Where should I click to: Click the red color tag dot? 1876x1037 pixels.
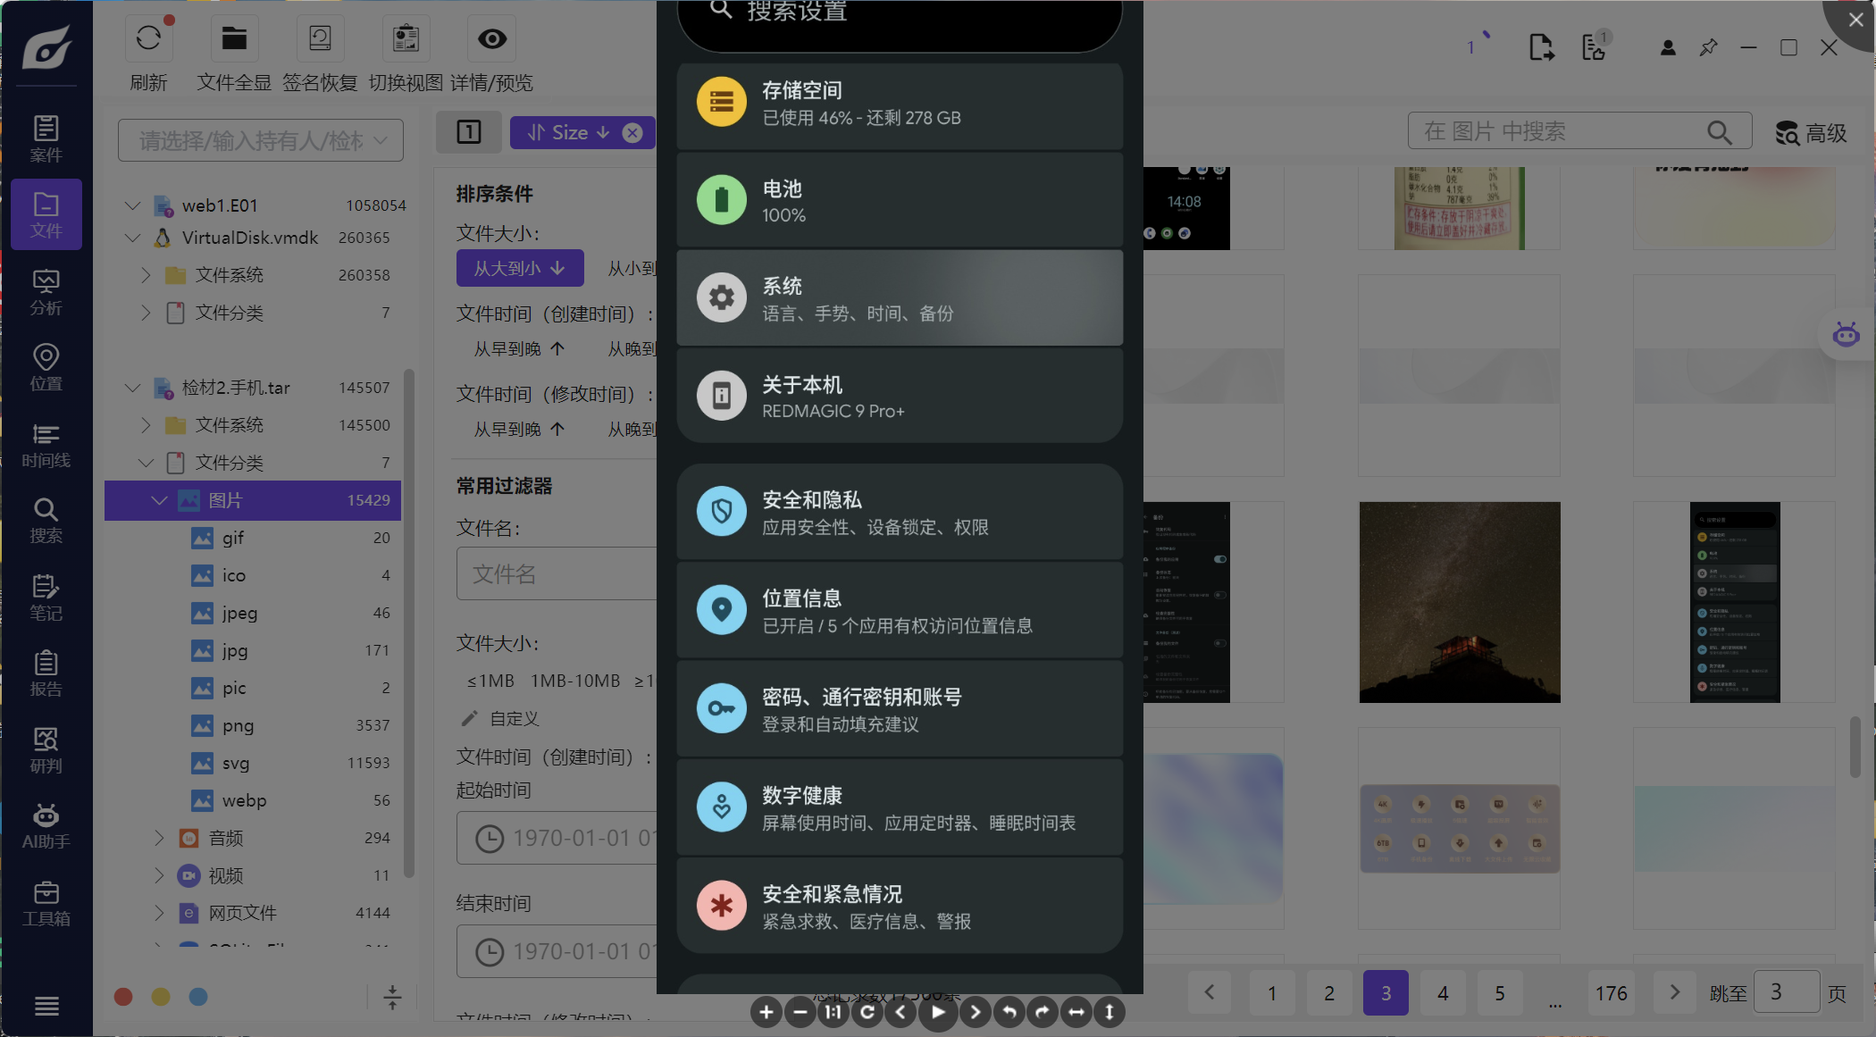123,997
